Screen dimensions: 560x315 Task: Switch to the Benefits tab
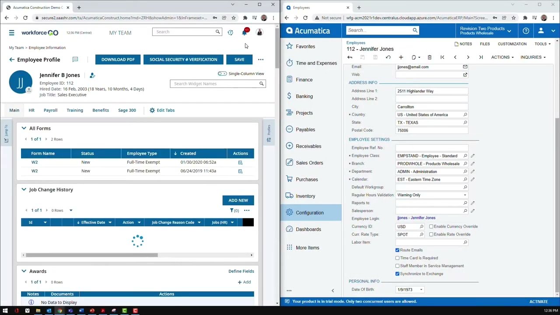point(101,110)
